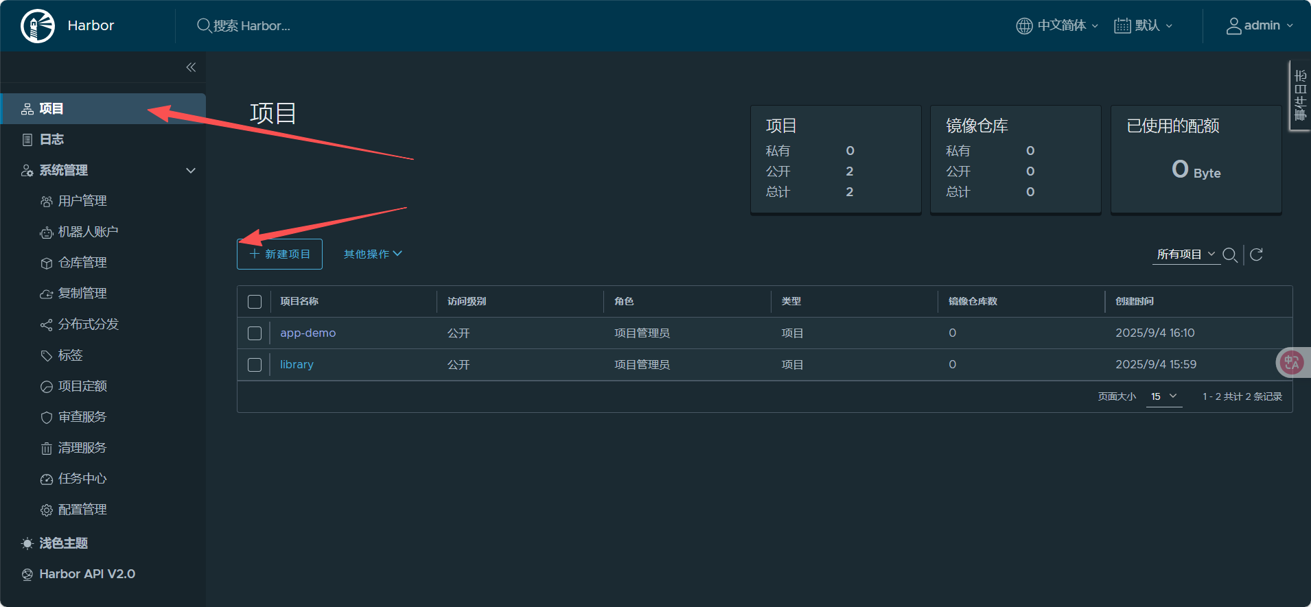The width and height of the screenshot is (1311, 607).
Task: Open the 所有项目 filter dropdown
Action: 1185,254
